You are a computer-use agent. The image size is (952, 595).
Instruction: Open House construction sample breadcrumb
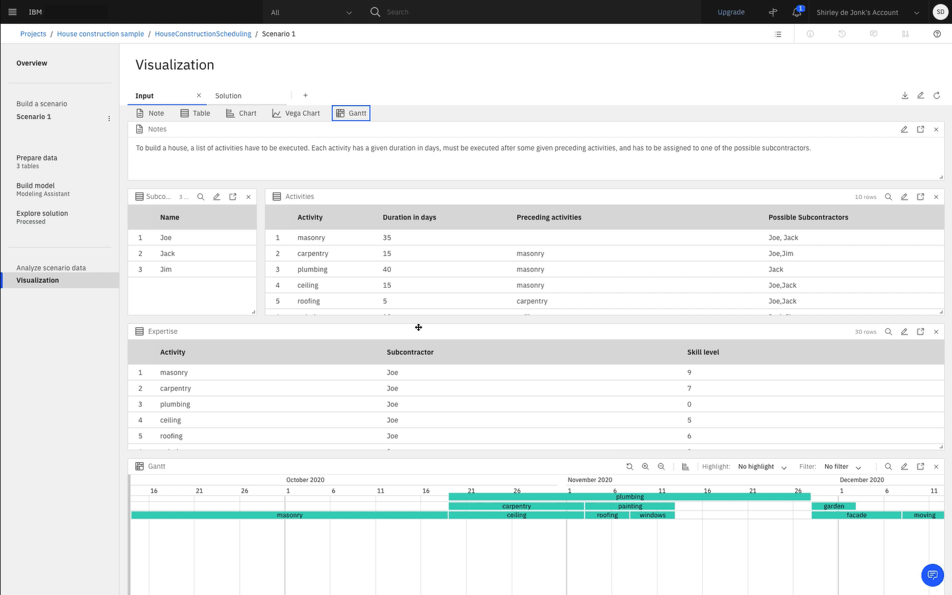(x=100, y=34)
